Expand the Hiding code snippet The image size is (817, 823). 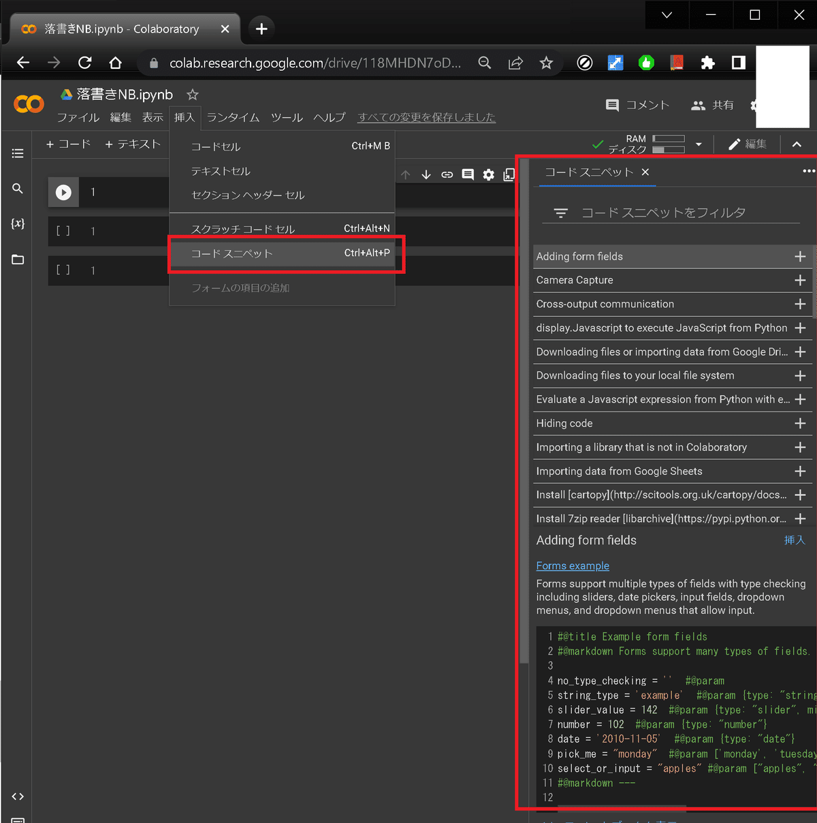[x=799, y=423]
